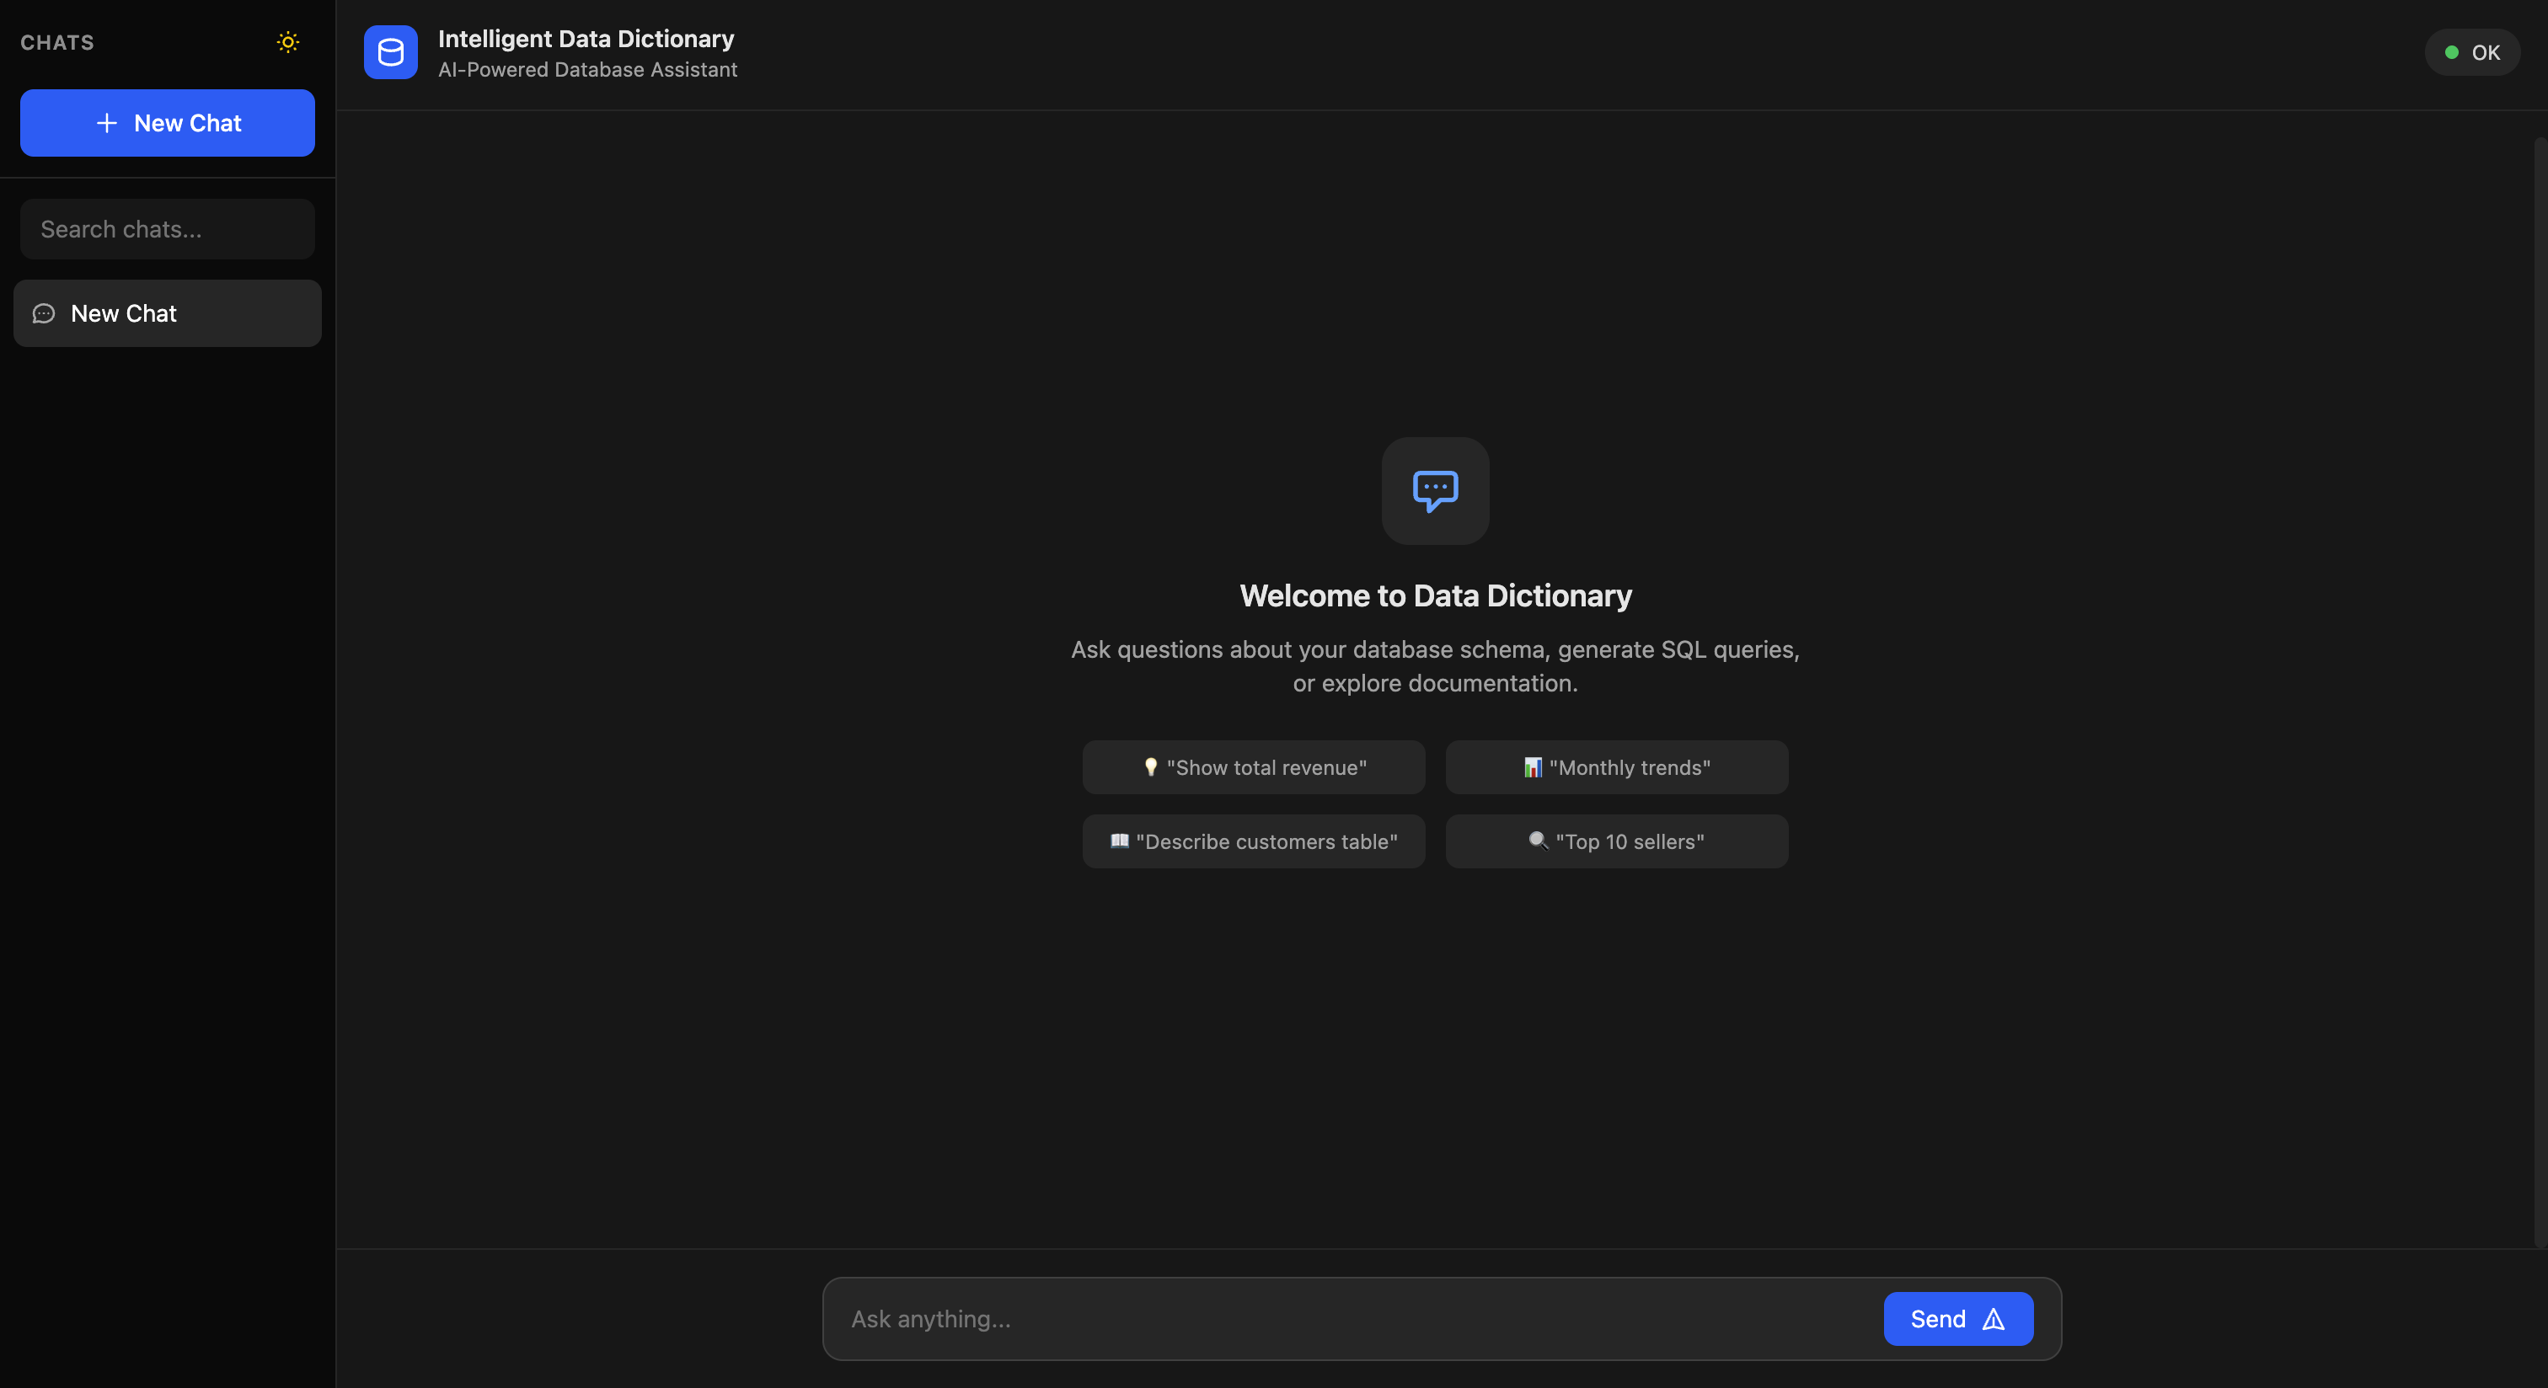Send the message with Send button
The image size is (2548, 1388).
1957,1319
